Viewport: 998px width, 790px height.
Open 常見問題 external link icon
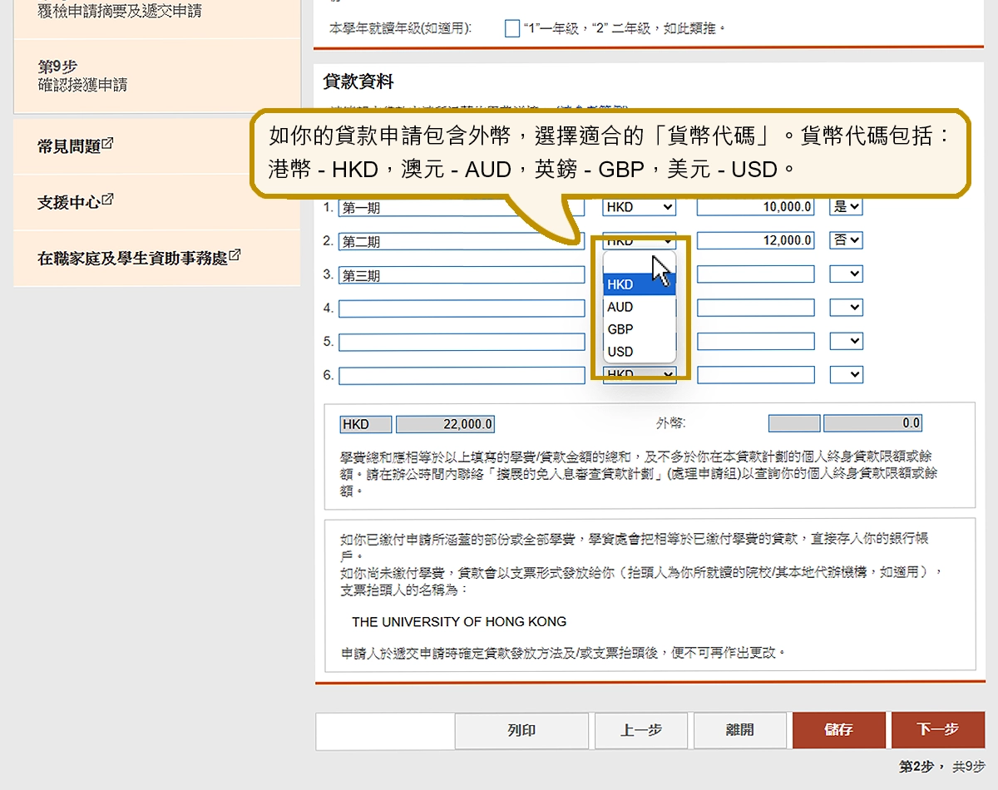[107, 144]
